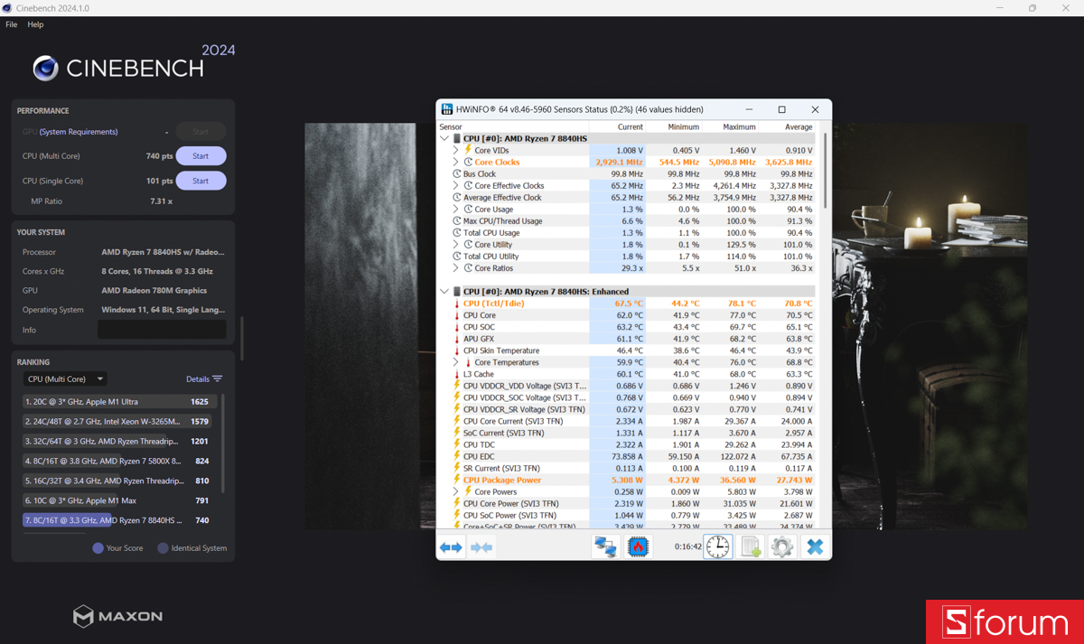Open ranking Details link
Image resolution: width=1084 pixels, height=644 pixels.
(x=198, y=379)
